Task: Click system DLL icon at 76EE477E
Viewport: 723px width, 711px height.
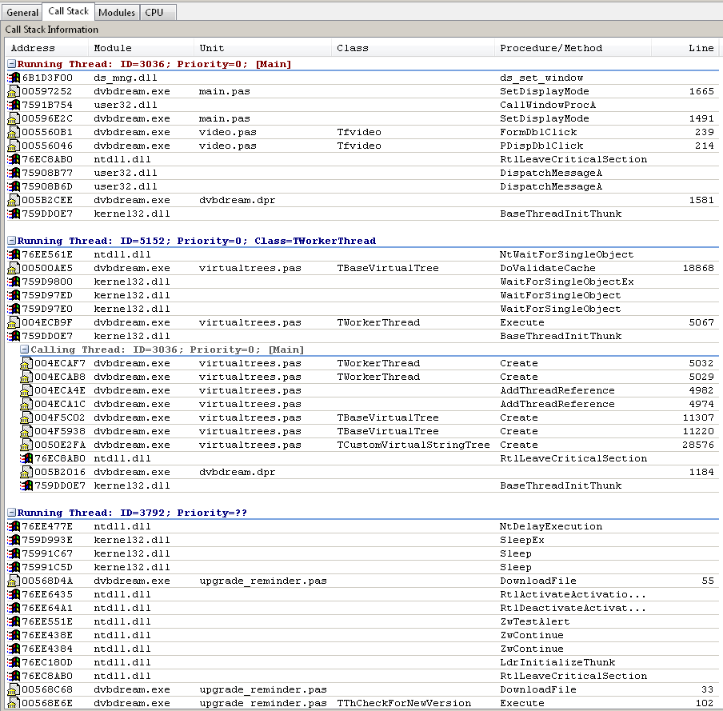Action: coord(14,526)
